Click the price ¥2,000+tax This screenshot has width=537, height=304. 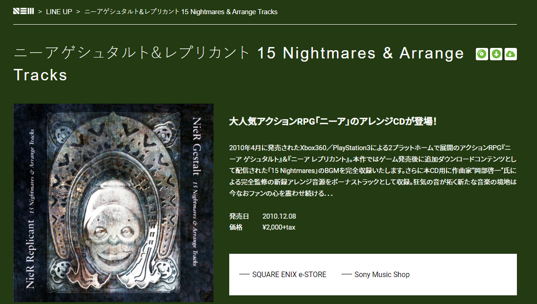coord(279,227)
